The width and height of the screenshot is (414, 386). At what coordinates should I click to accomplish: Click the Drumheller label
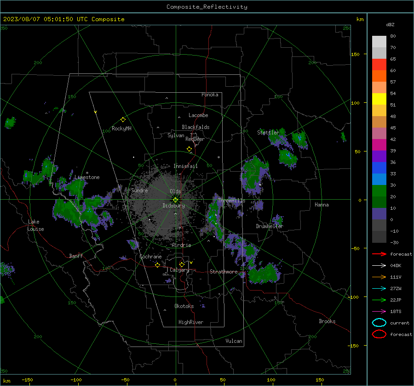[x=270, y=226]
